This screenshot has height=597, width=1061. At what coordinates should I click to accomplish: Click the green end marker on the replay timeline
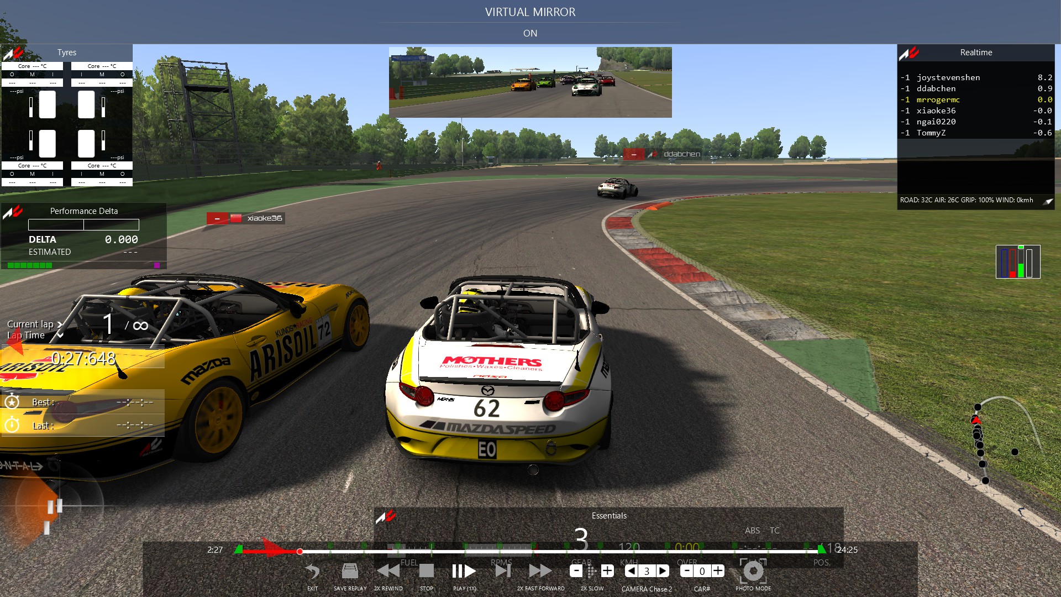tap(822, 549)
